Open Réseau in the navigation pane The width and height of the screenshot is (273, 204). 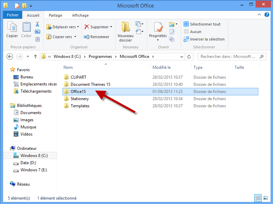click(x=23, y=184)
